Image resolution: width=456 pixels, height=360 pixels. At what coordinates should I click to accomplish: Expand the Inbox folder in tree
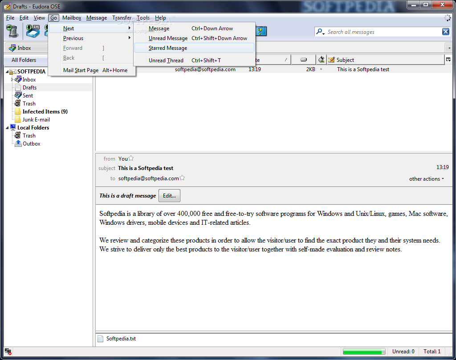coord(12,79)
